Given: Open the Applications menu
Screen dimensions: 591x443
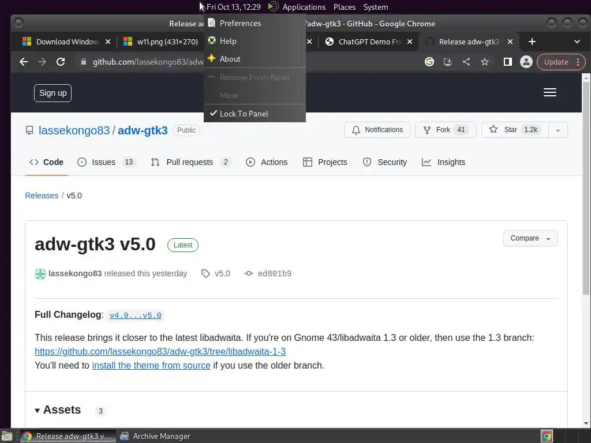Looking at the screenshot, I should click(x=304, y=7).
